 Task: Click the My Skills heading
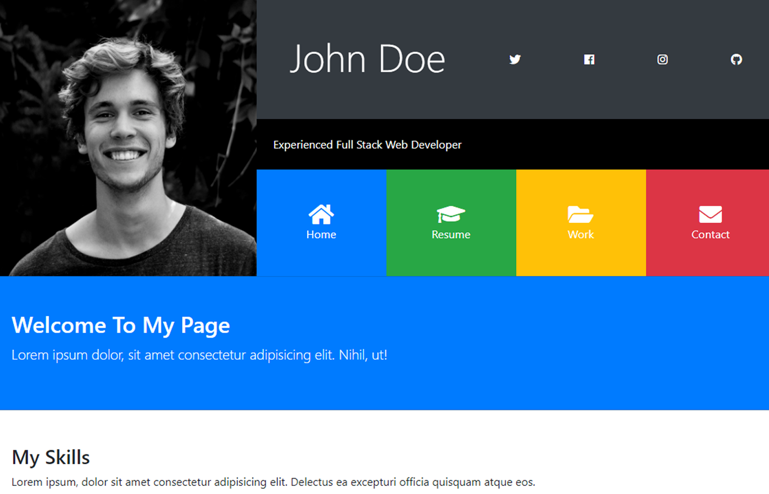[51, 457]
